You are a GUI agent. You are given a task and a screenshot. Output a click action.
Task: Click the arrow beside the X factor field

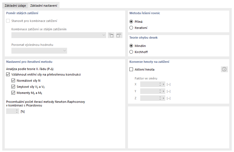click(164, 84)
